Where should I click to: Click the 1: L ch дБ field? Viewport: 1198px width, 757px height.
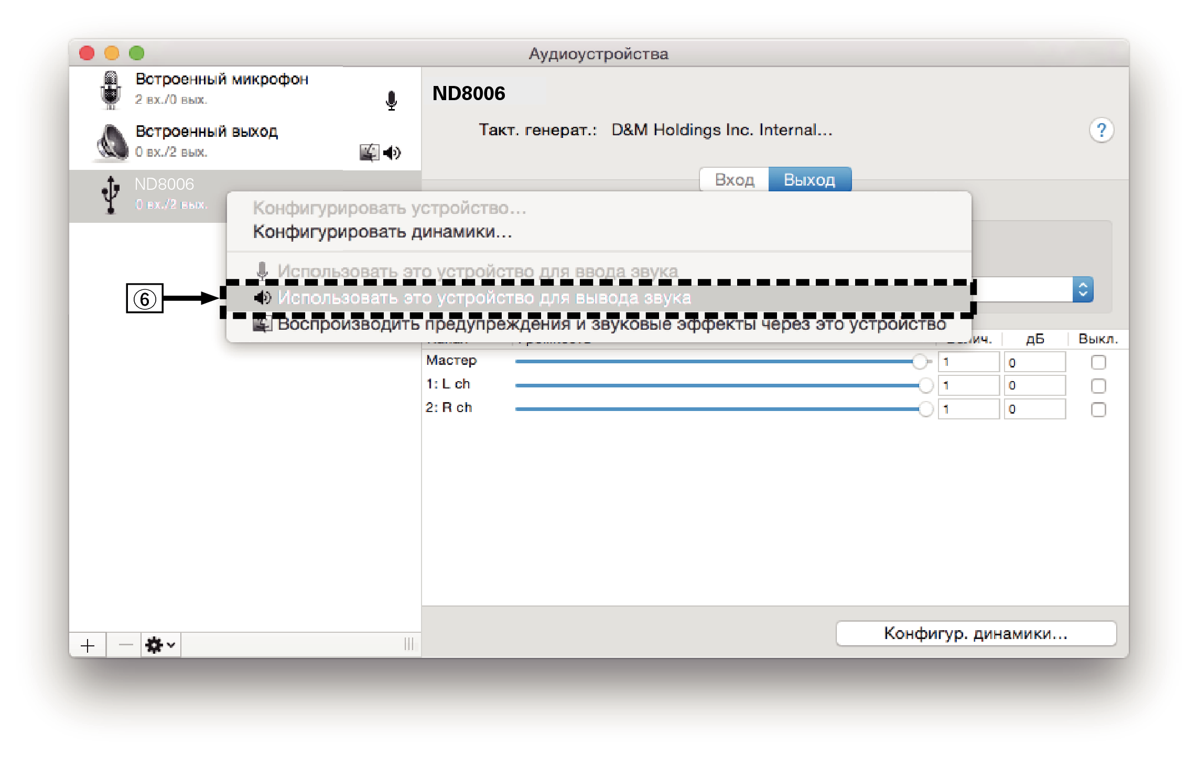(1035, 385)
